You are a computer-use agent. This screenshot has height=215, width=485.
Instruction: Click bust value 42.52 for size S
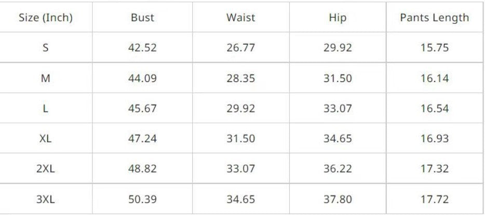[142, 48]
